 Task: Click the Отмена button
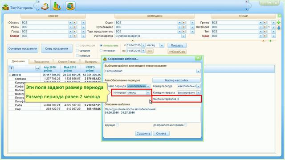tap(161, 133)
